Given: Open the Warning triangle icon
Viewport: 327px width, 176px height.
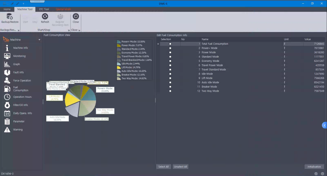Looking at the screenshot, I should pos(7,130).
